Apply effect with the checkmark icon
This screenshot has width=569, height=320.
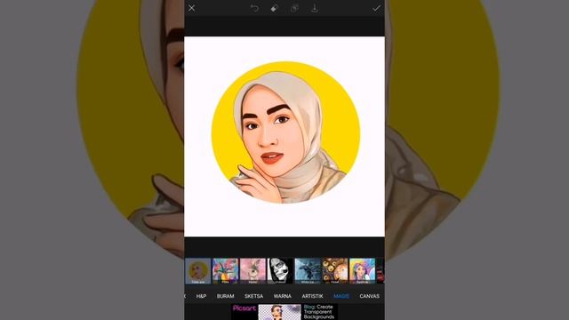point(377,8)
